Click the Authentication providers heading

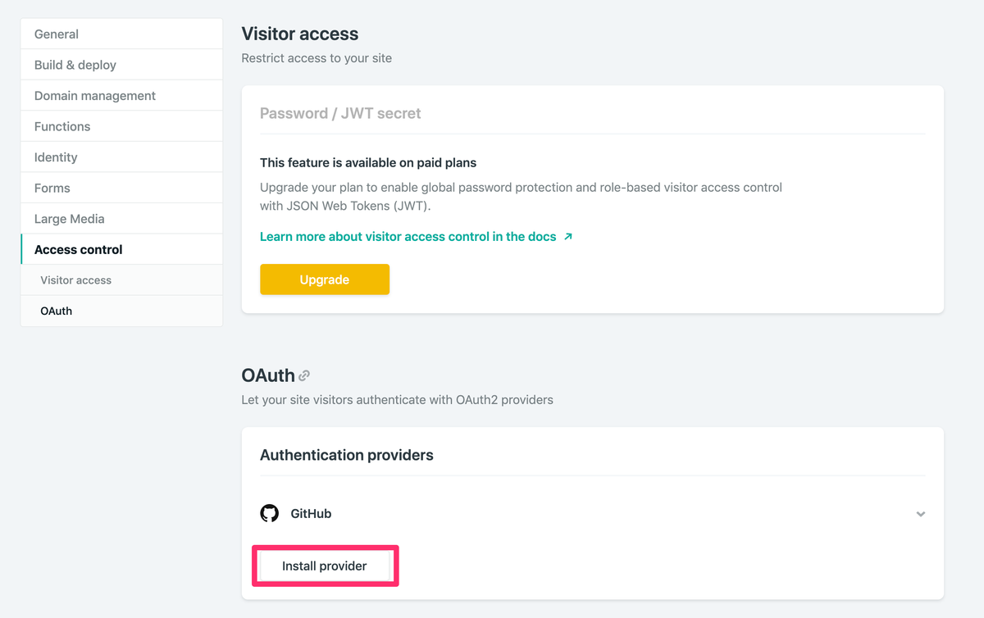[x=347, y=455]
